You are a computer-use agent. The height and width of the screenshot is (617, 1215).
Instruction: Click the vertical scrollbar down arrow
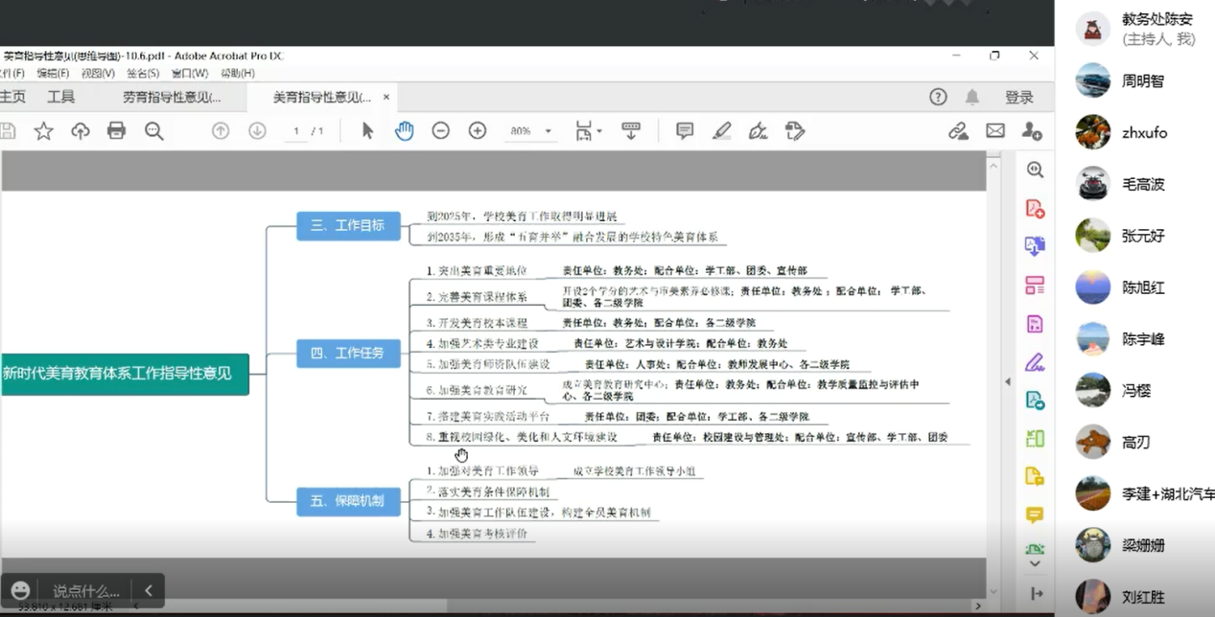(993, 592)
